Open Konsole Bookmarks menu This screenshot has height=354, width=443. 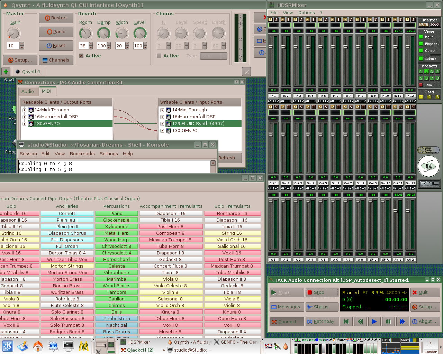click(82, 154)
